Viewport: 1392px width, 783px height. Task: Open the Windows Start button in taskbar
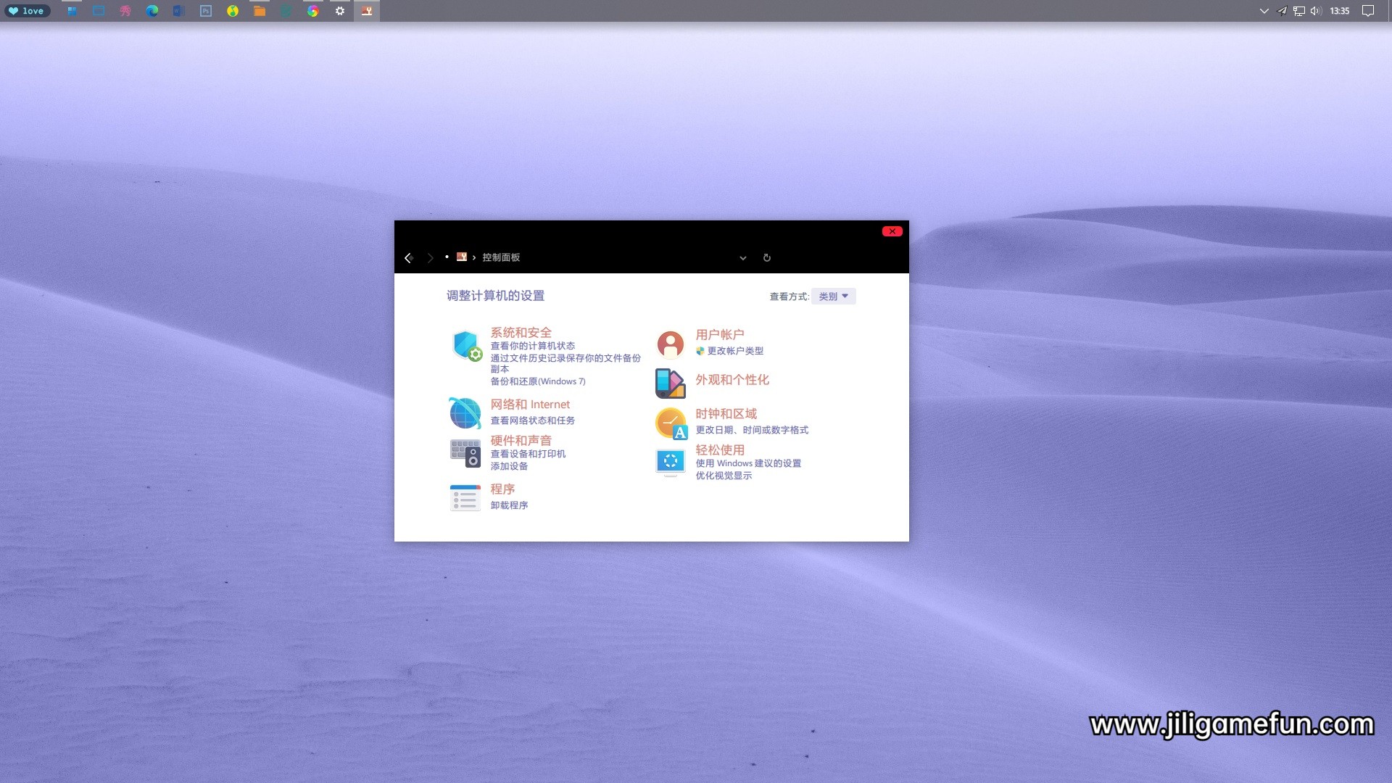point(72,11)
